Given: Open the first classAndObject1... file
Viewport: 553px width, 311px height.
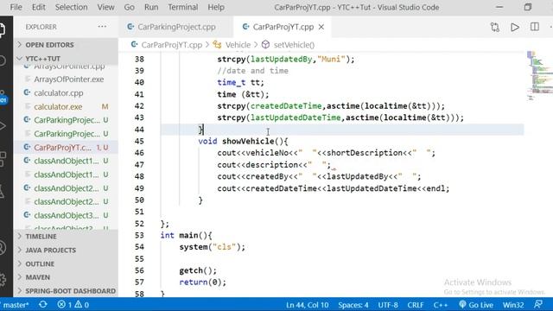Looking at the screenshot, I should (67, 161).
